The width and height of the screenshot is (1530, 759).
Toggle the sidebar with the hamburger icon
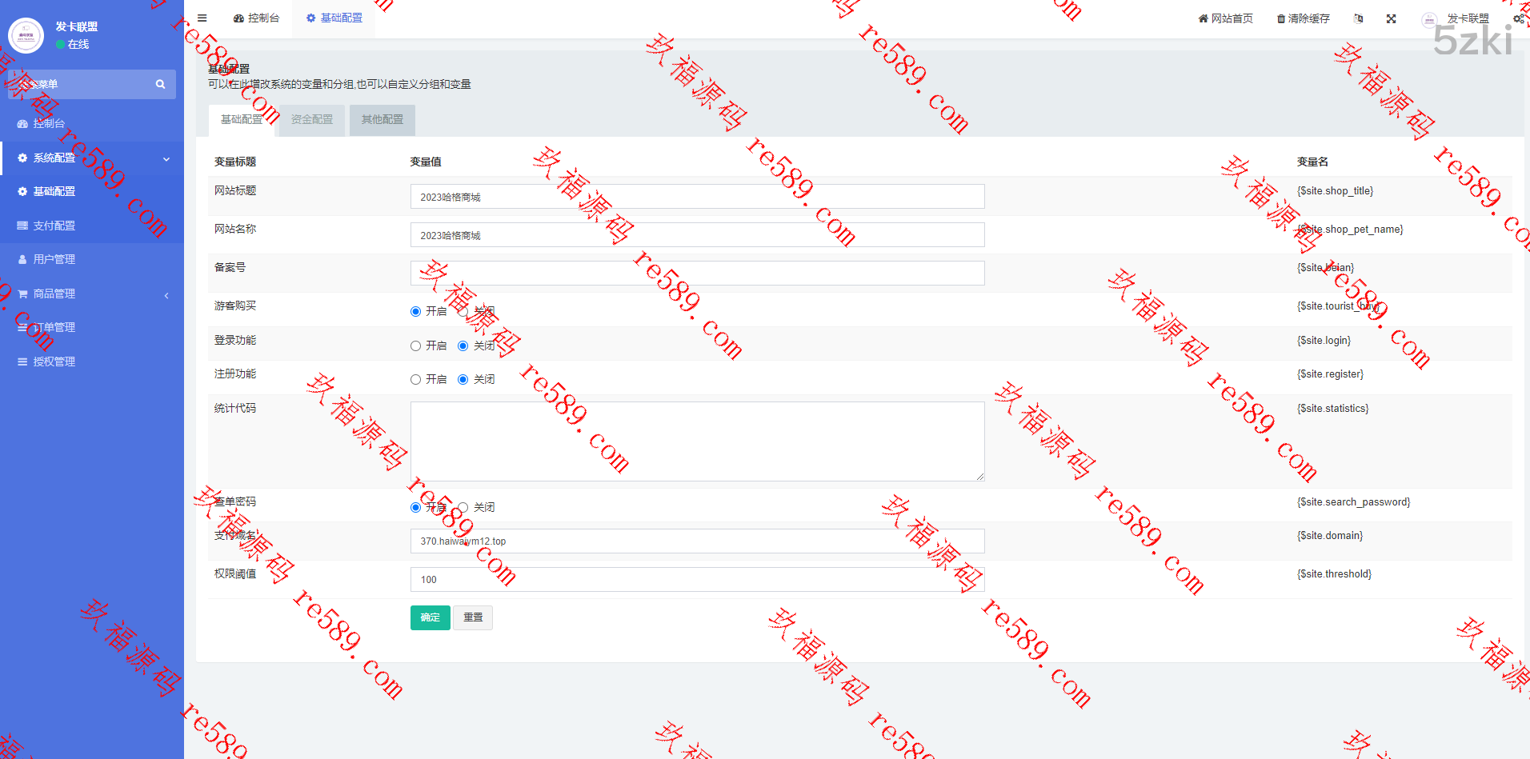202,18
